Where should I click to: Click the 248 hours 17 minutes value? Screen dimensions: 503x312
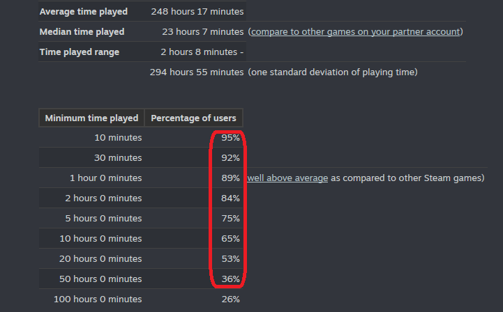click(x=197, y=12)
